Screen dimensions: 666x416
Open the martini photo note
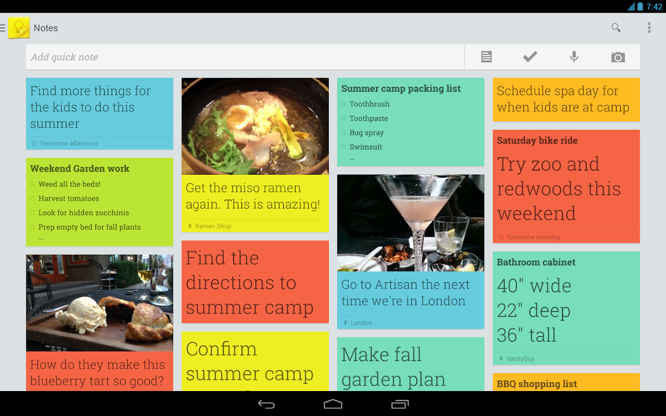point(411,223)
